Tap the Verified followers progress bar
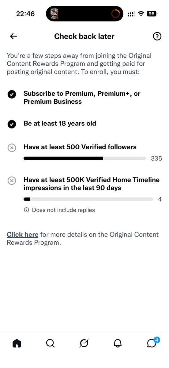This screenshot has height=368, width=169. [85, 159]
